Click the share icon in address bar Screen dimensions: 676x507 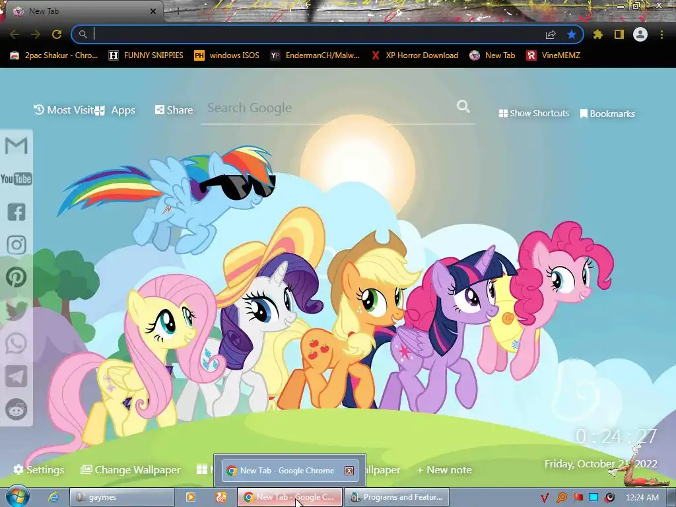click(x=551, y=34)
